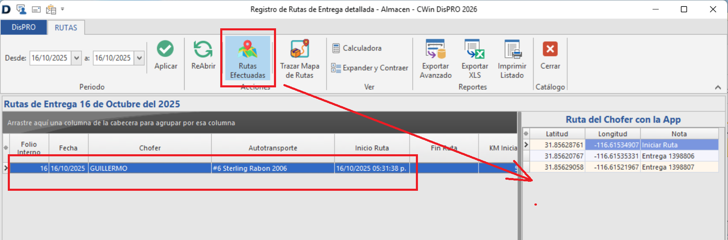Click the second quick access toolbar icon
728x240 pixels.
tap(21, 9)
